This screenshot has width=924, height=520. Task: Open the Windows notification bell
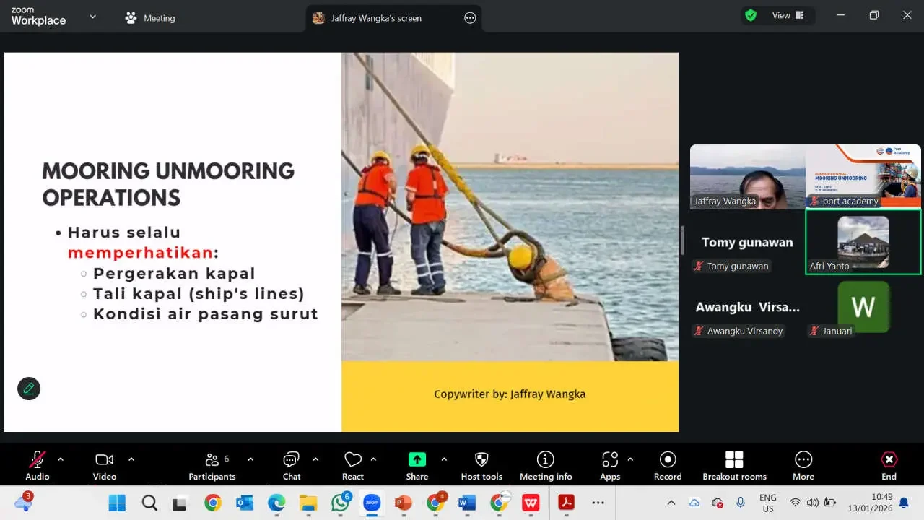[x=903, y=503]
